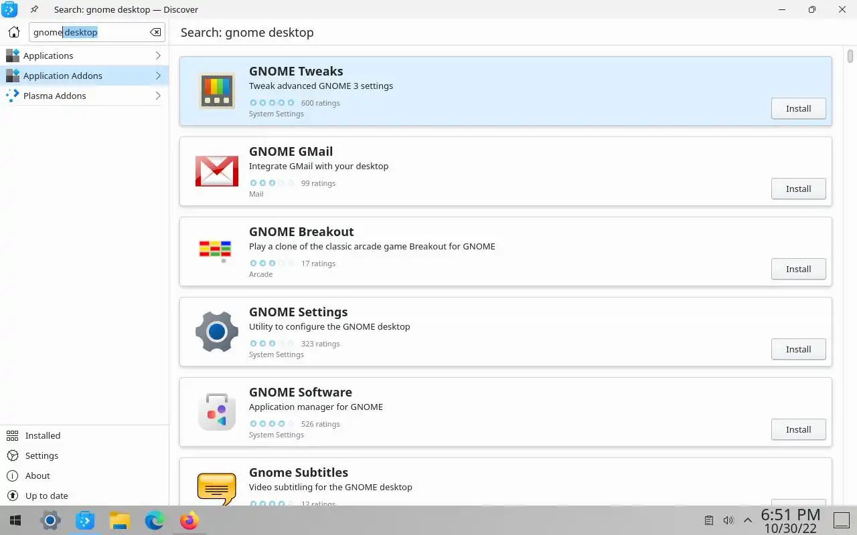The image size is (857, 535).
Task: Open the GNOME Breakout title
Action: [x=301, y=231]
